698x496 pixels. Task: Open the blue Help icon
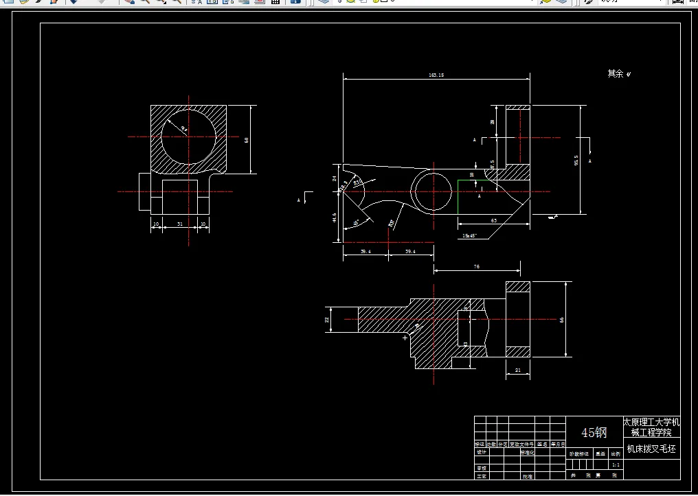(x=295, y=1)
